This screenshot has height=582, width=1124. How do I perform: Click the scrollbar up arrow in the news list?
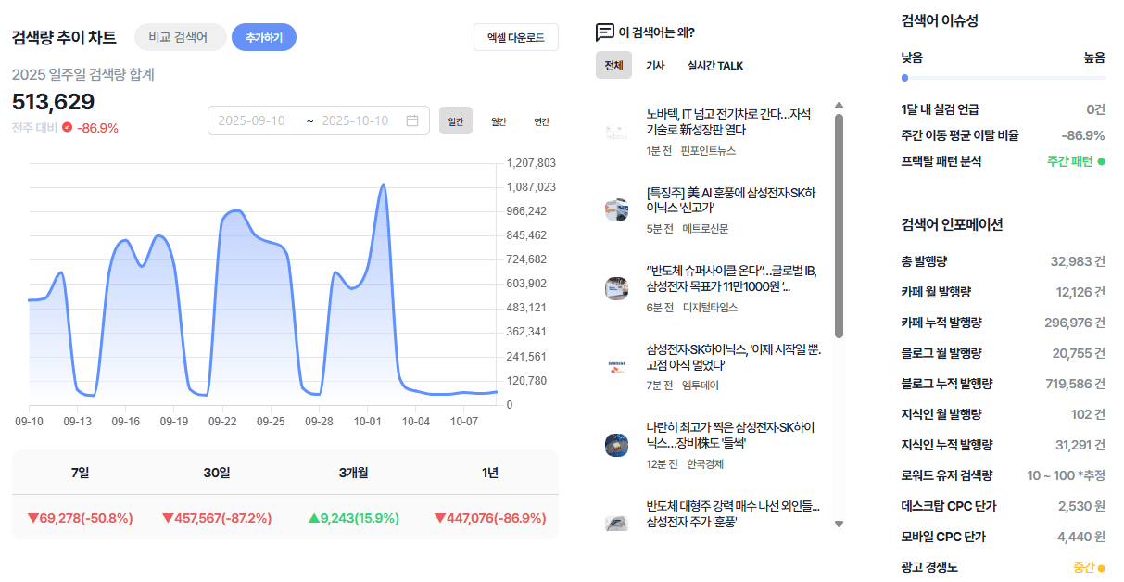tap(839, 106)
